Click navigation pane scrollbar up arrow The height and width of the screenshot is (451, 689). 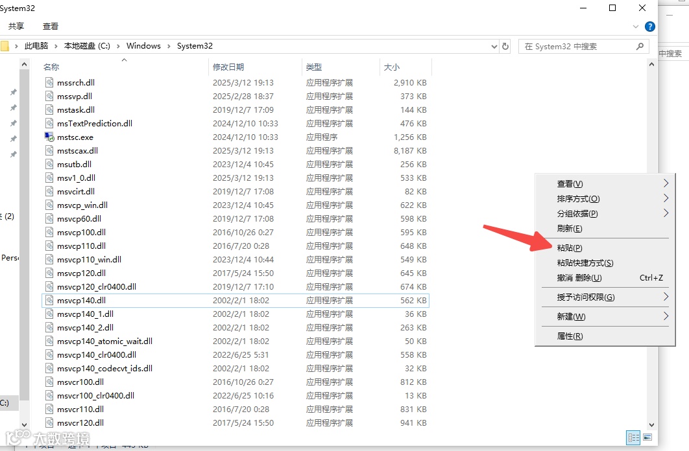(x=24, y=65)
